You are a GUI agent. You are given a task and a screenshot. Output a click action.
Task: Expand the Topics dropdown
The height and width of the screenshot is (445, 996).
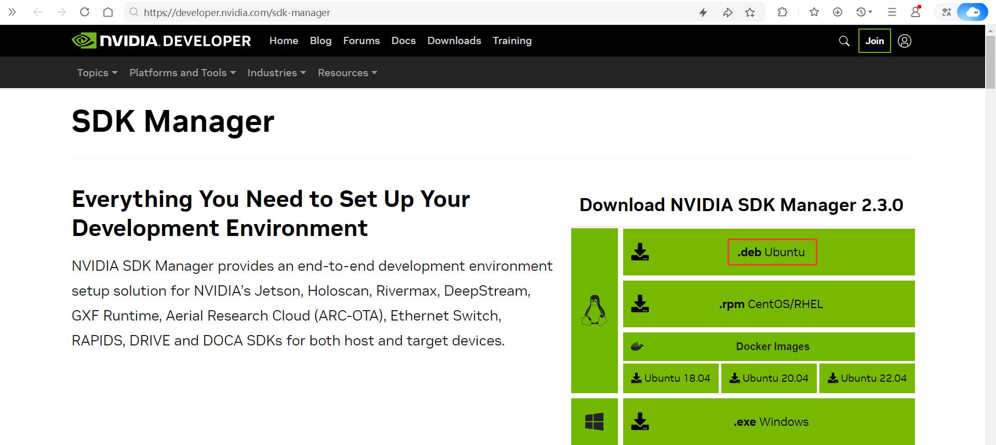[97, 73]
